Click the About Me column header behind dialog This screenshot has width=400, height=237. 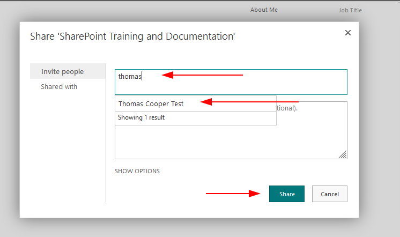[264, 10]
